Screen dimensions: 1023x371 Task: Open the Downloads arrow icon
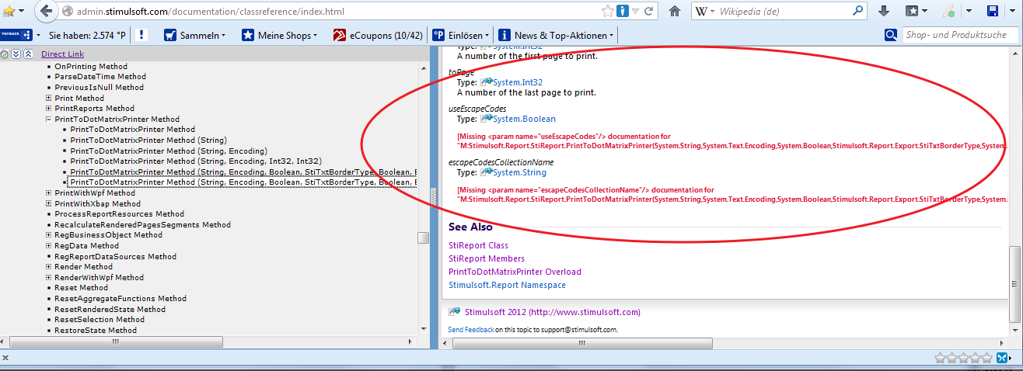click(x=884, y=12)
